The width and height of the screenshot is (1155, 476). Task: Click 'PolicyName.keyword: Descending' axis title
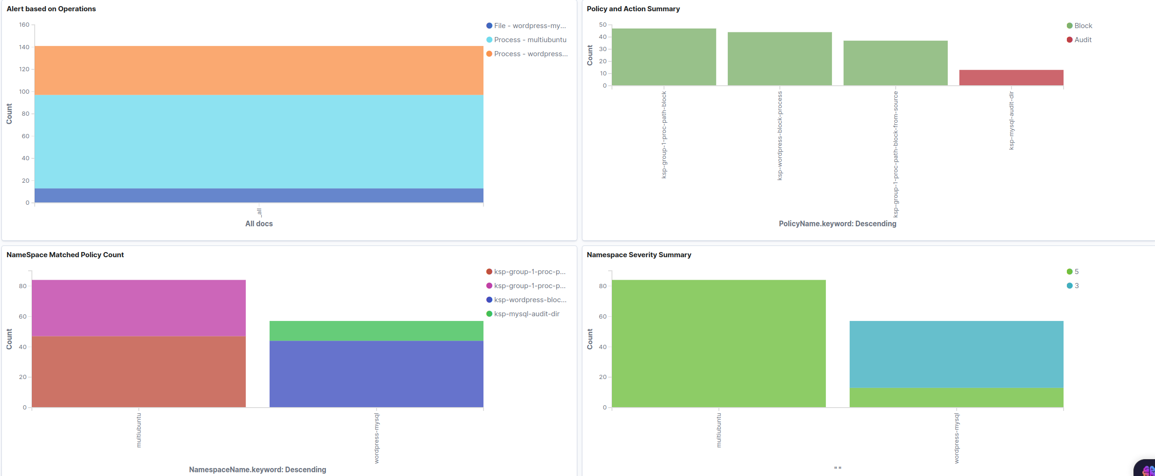point(838,224)
